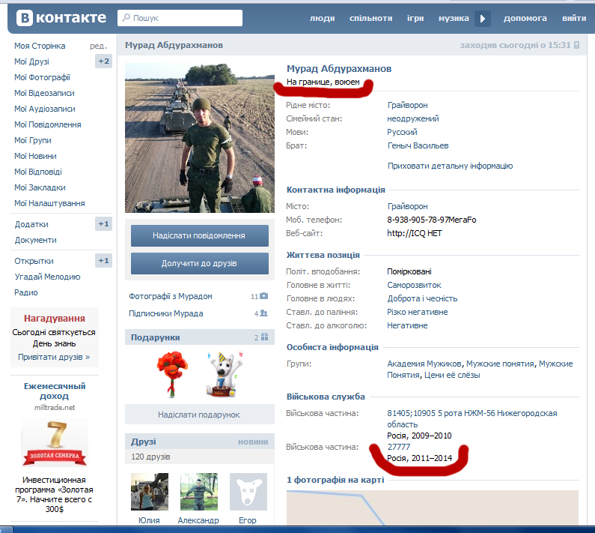Click the mobile device icon near login time

coord(576,46)
